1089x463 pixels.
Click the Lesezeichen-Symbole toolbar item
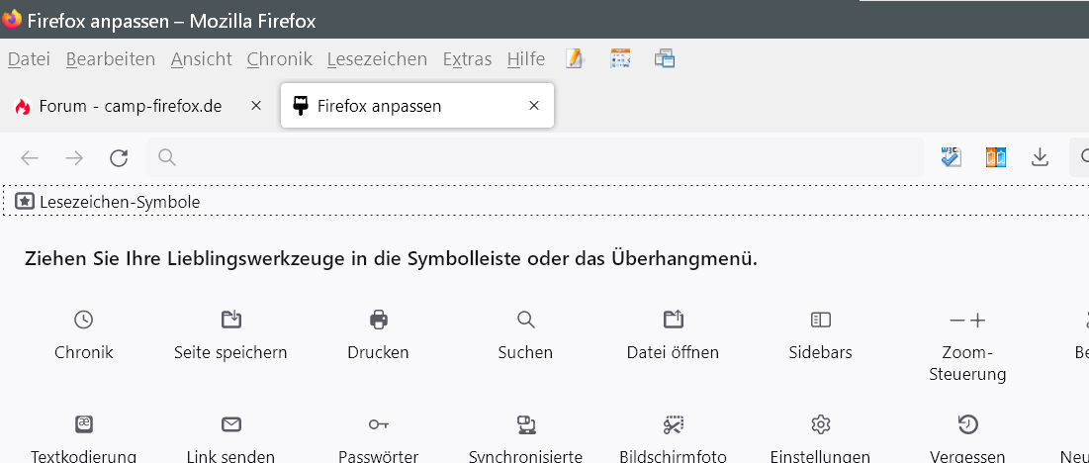(x=108, y=202)
